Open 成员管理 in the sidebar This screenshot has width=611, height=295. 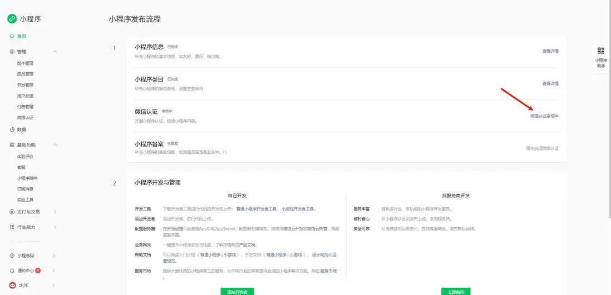click(26, 74)
